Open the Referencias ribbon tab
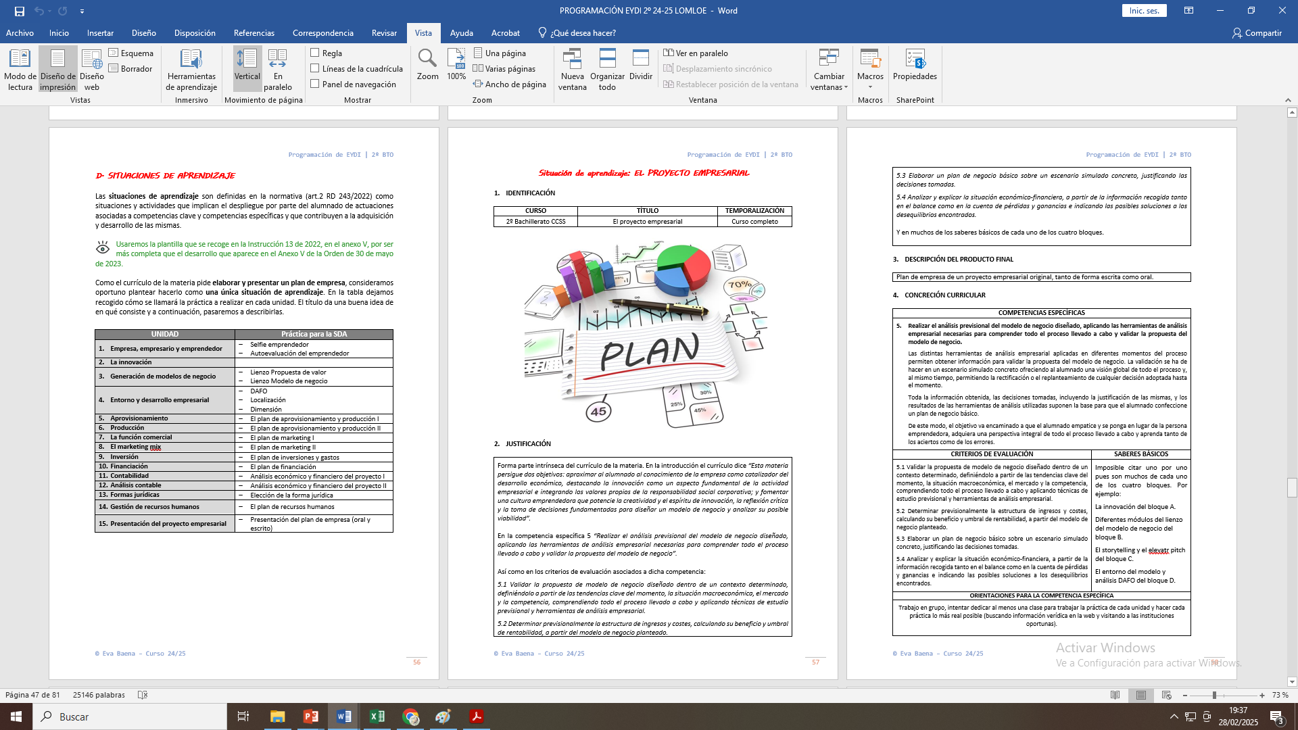The height and width of the screenshot is (730, 1298). coord(254,32)
